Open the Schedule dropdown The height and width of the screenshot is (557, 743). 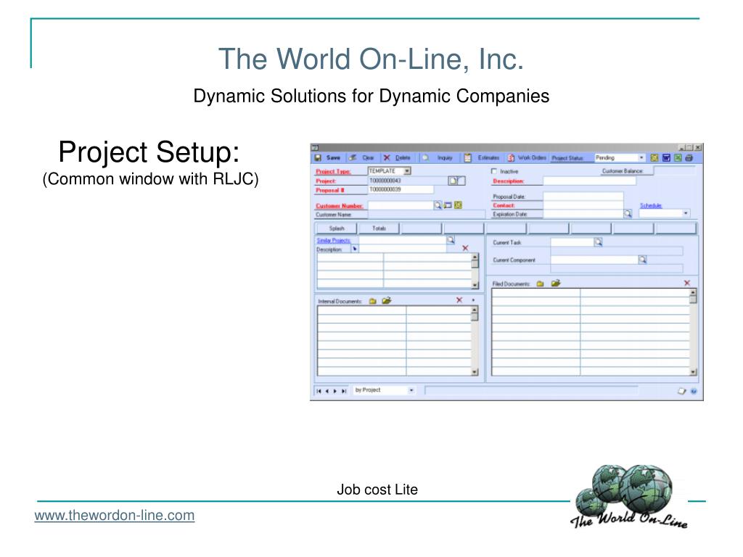[686, 213]
